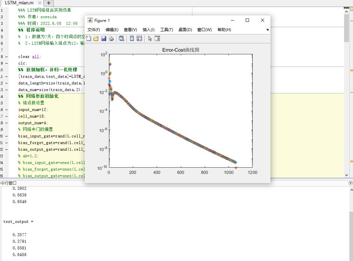Click the New Figure toolbar icon
Viewport: 353px width, 261px height.
click(89, 38)
